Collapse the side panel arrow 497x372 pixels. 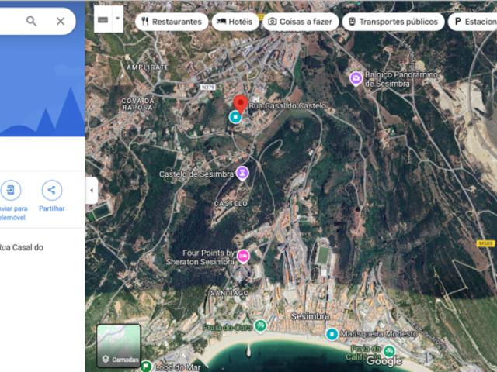pyautogui.click(x=92, y=191)
